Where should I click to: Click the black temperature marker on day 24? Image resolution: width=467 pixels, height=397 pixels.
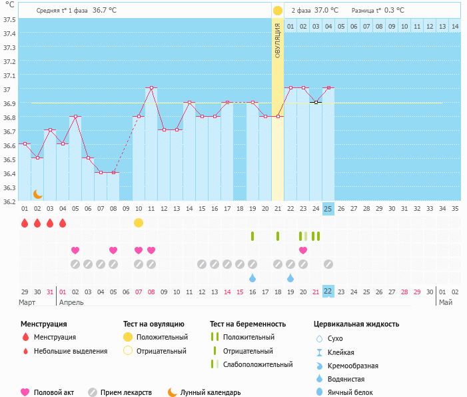[316, 102]
